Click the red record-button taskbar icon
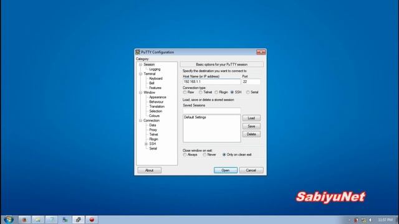 [92, 220]
